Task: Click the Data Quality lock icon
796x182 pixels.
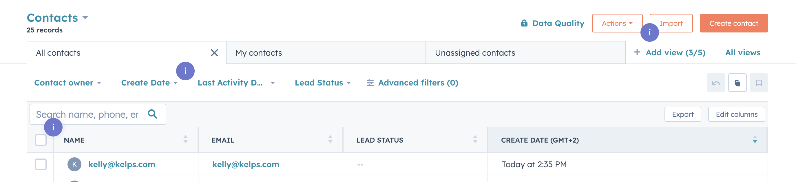Action: (524, 23)
